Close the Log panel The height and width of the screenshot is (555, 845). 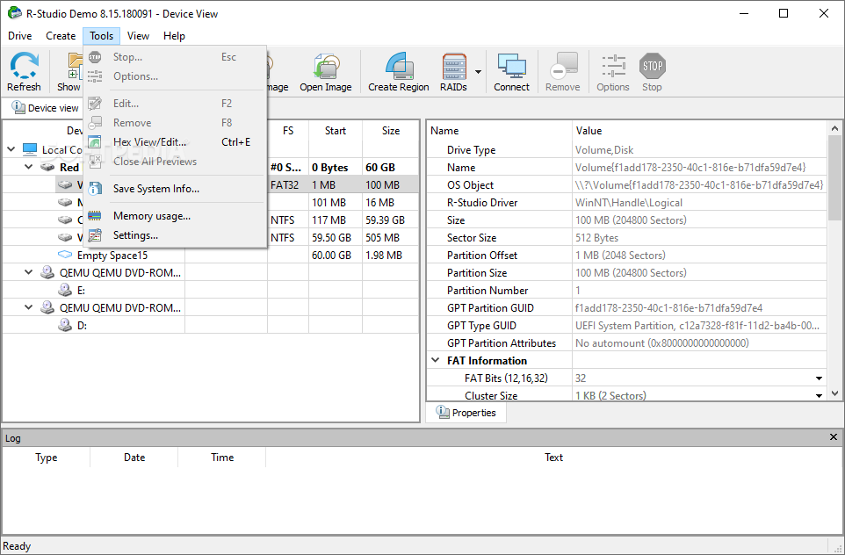[x=834, y=437]
